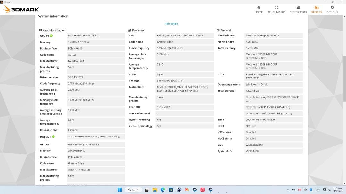Click the HPET Not used value
346x194 pixels.
[273, 126]
